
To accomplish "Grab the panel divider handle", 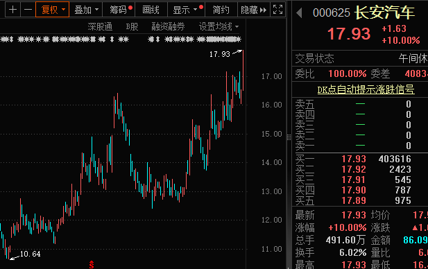I will point(289,137).
